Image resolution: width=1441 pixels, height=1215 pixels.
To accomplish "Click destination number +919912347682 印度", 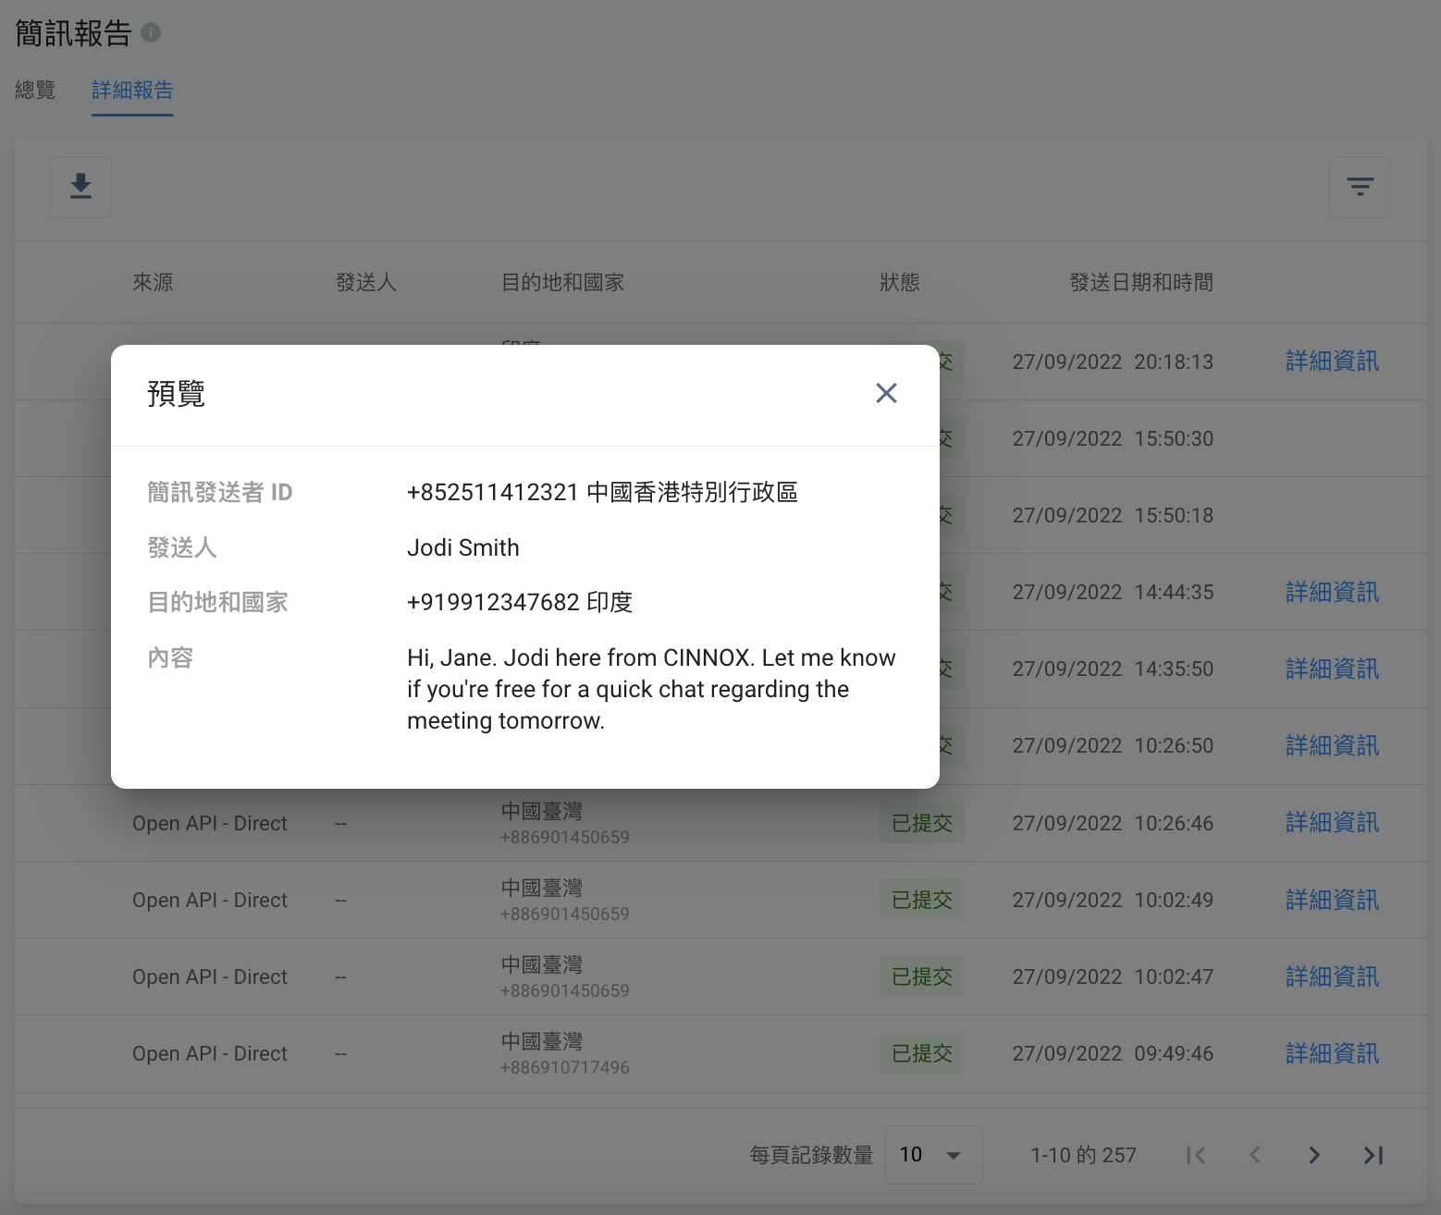I will coord(520,602).
